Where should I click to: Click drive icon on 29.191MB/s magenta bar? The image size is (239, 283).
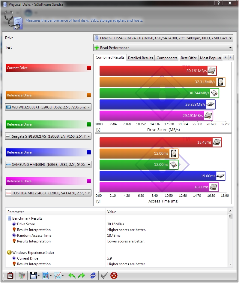click(208, 115)
